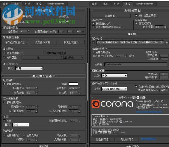Click 预览质量 spinner arrows
Screen dimensions: 169x147
[x=165, y=27]
